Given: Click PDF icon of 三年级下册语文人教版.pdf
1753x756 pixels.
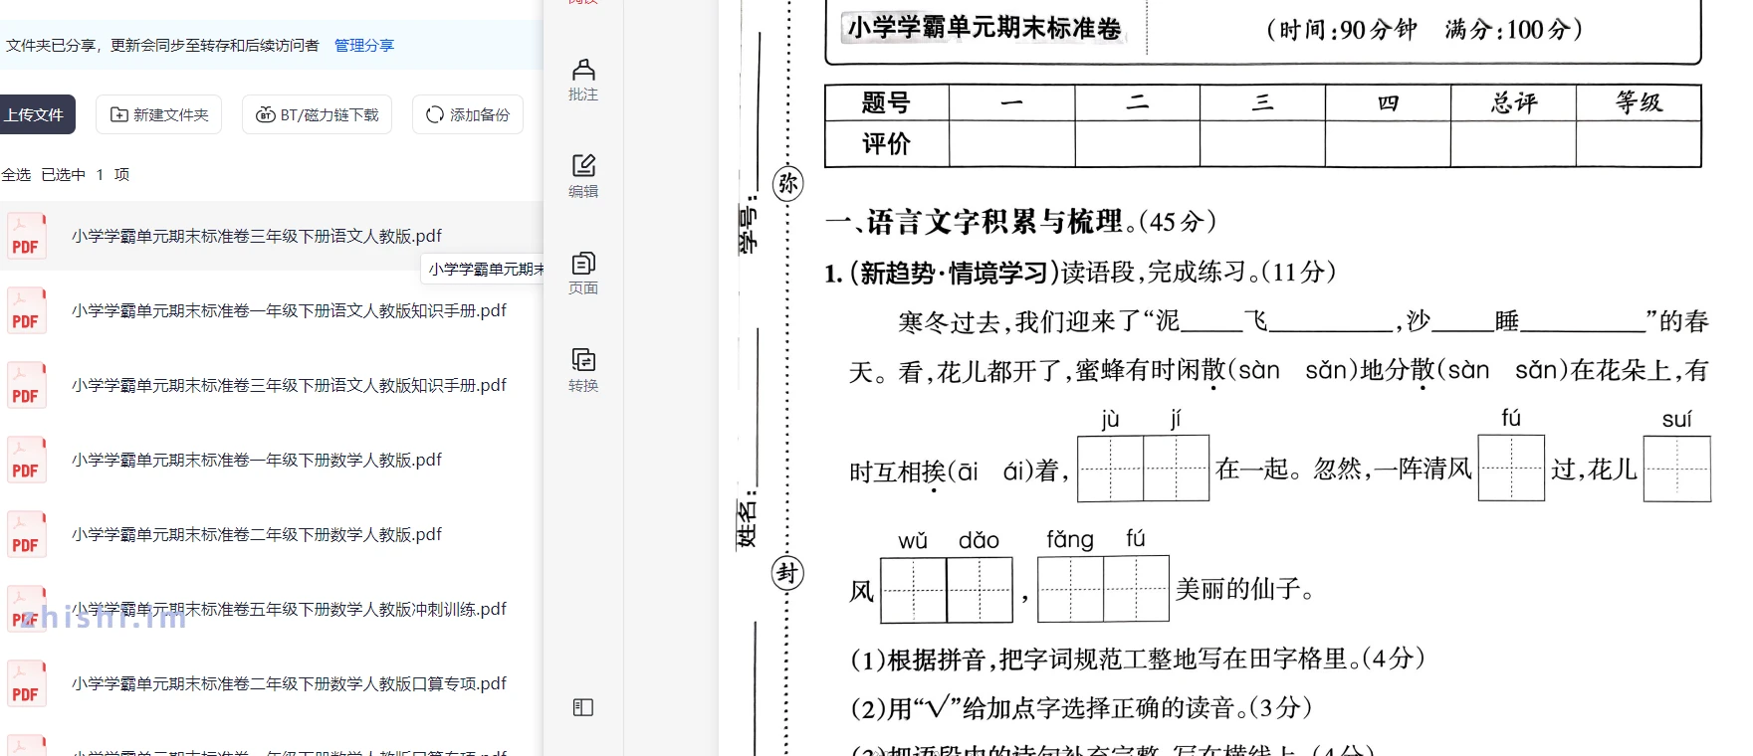Looking at the screenshot, I should click(26, 236).
